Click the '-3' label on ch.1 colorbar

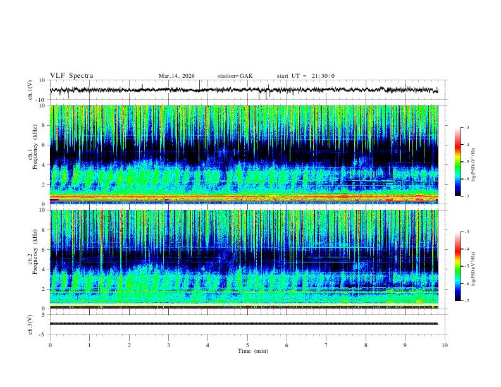(x=466, y=127)
